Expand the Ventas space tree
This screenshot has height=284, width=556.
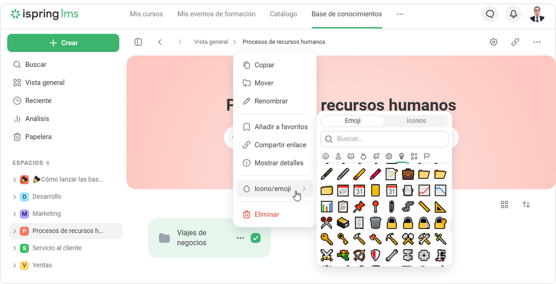(14, 265)
